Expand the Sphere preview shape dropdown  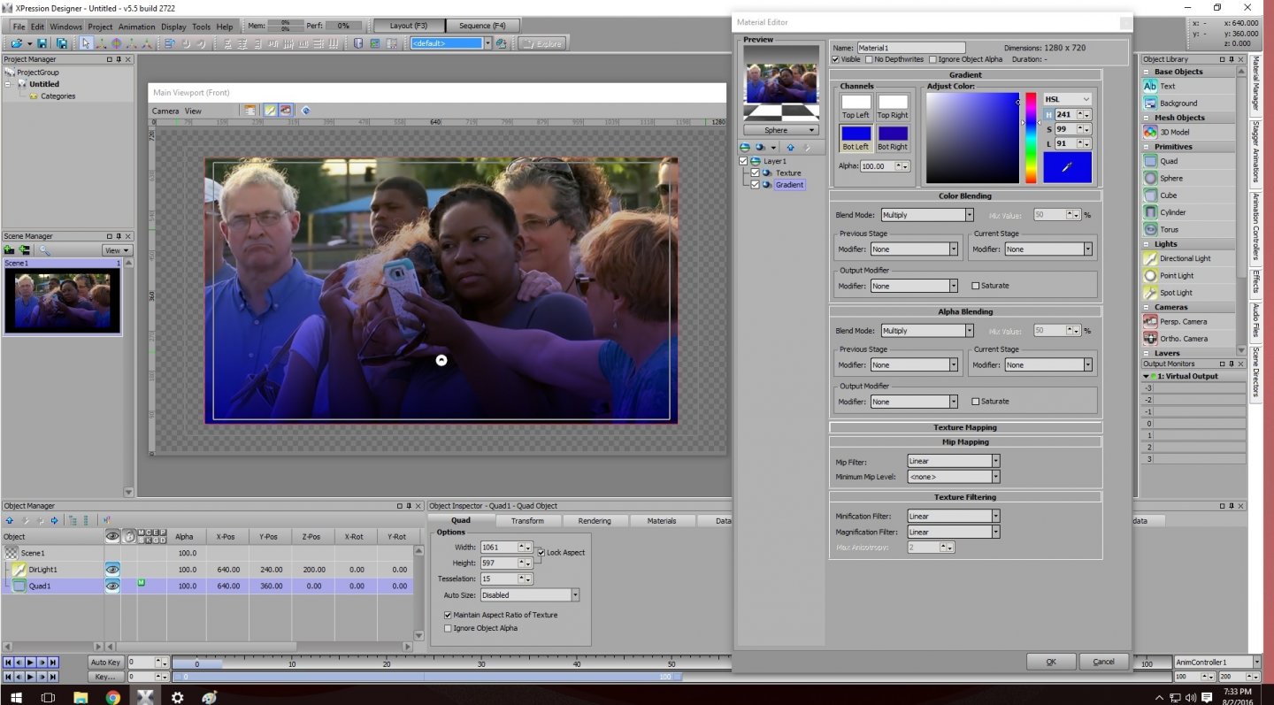click(x=779, y=130)
